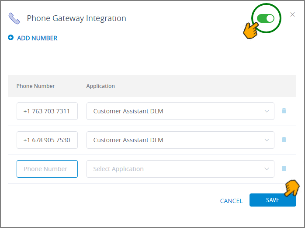Delete the empty phone number row

284,168
